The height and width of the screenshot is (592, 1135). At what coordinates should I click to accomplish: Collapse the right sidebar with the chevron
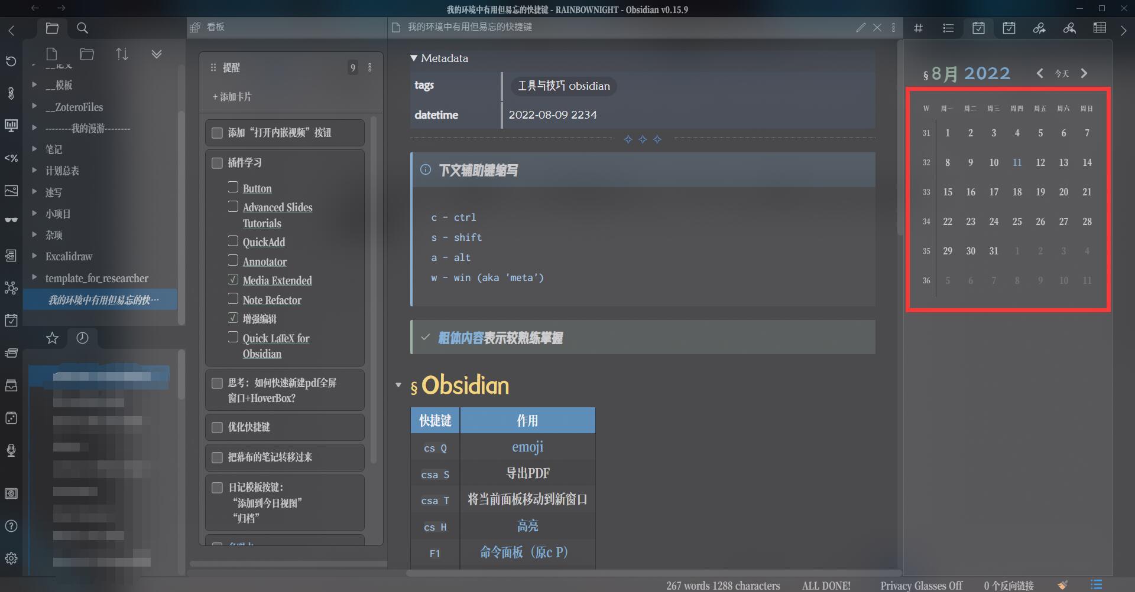click(1124, 30)
